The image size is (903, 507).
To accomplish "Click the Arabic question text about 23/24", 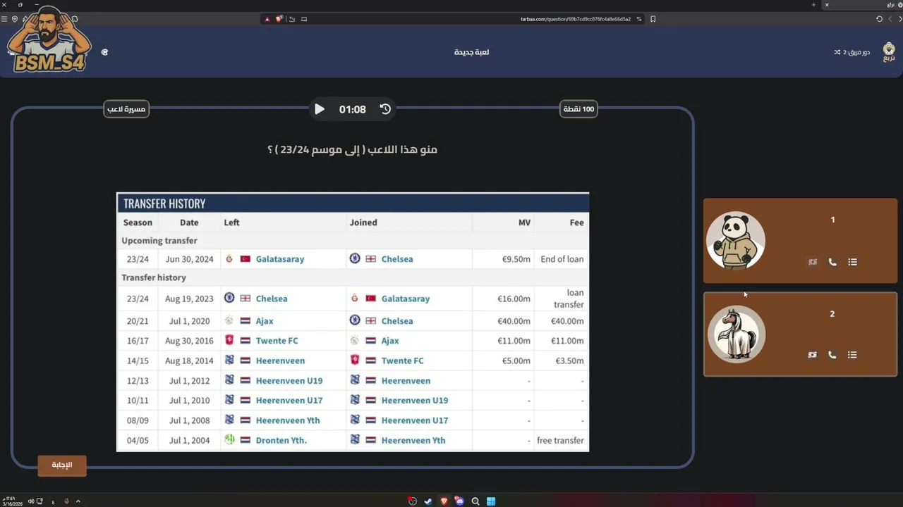I will [353, 149].
